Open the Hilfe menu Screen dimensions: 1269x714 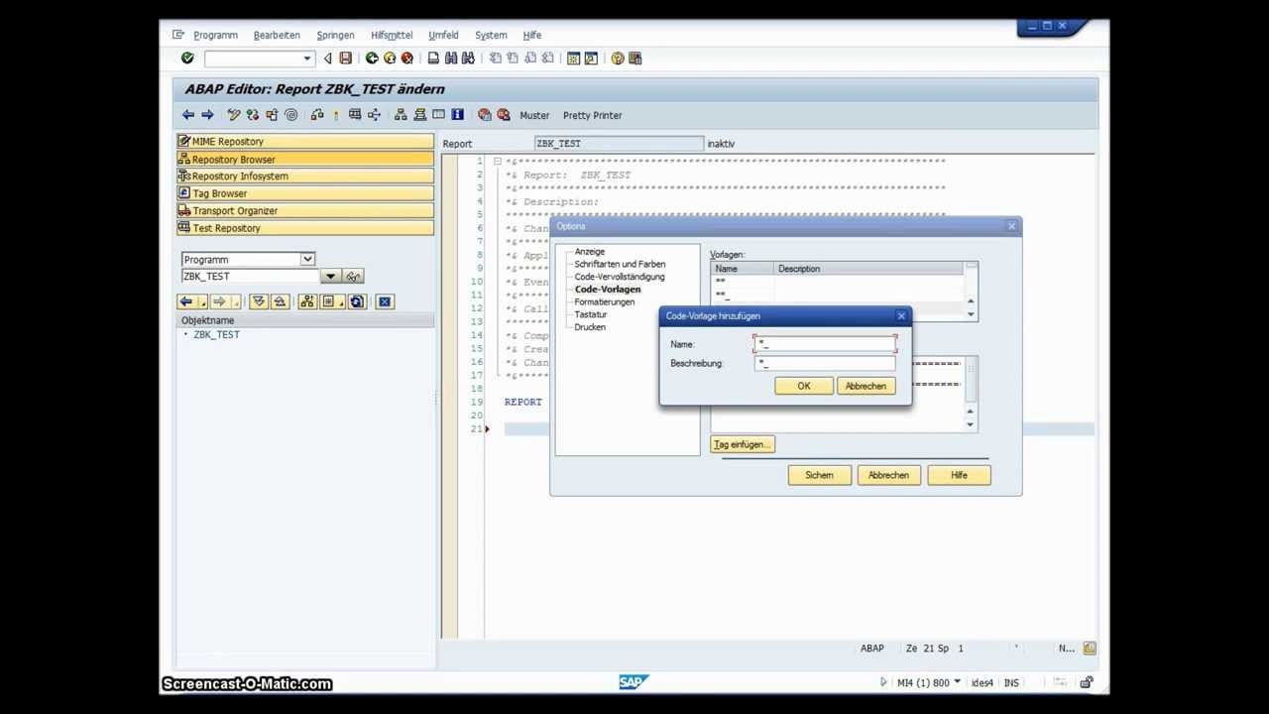(x=532, y=35)
